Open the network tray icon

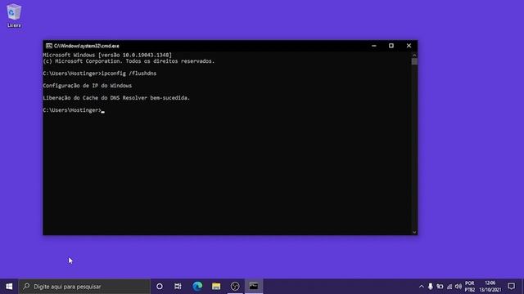click(x=449, y=287)
